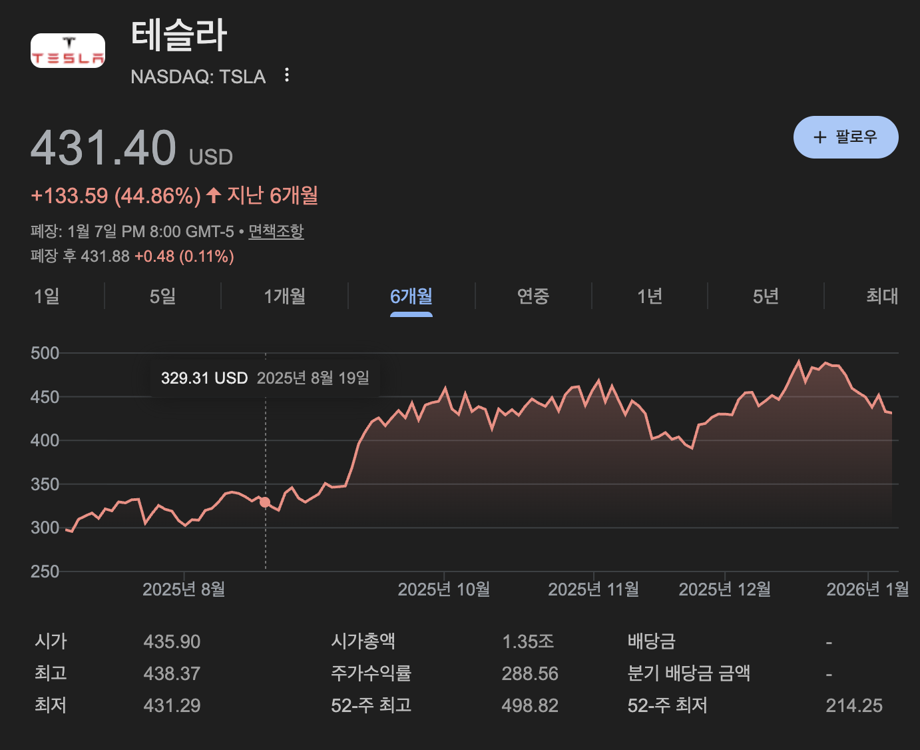Click the 테슬라 company title

click(x=179, y=35)
